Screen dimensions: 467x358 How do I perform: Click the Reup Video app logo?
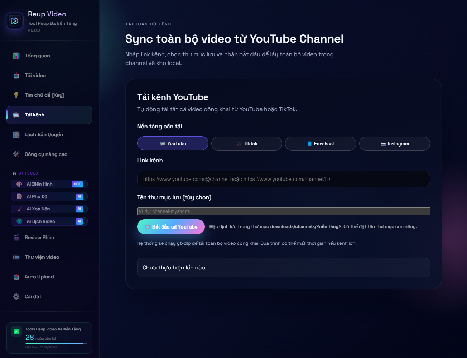15,21
